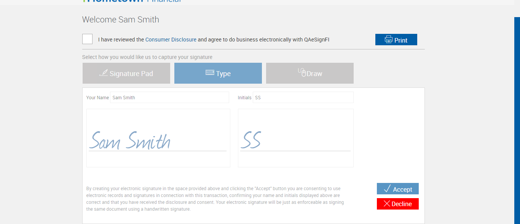
Task: Click the mouse icon on Draw tab
Action: (x=302, y=72)
